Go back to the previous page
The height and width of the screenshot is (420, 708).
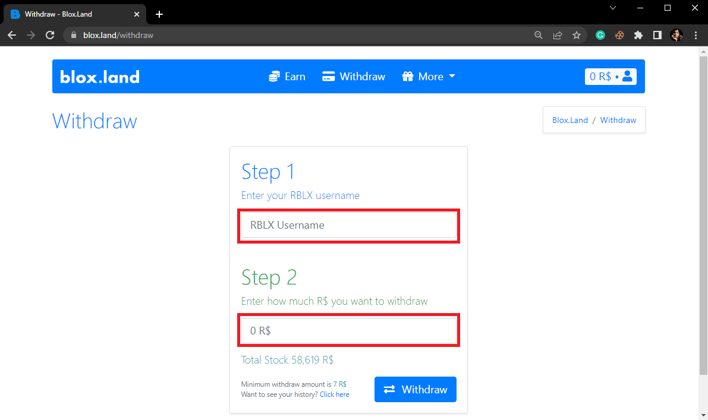[12, 35]
